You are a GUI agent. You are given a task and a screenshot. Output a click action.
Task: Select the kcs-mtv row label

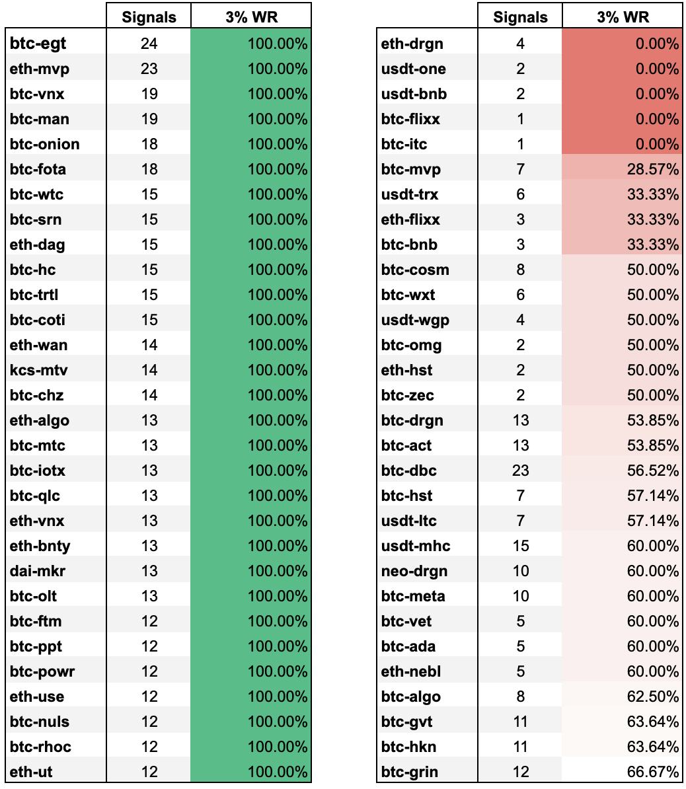(39, 370)
